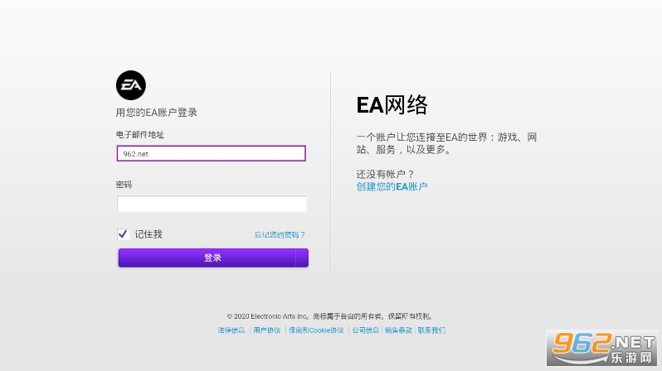Click the 记住我 label text
This screenshot has width=662, height=371.
click(148, 234)
